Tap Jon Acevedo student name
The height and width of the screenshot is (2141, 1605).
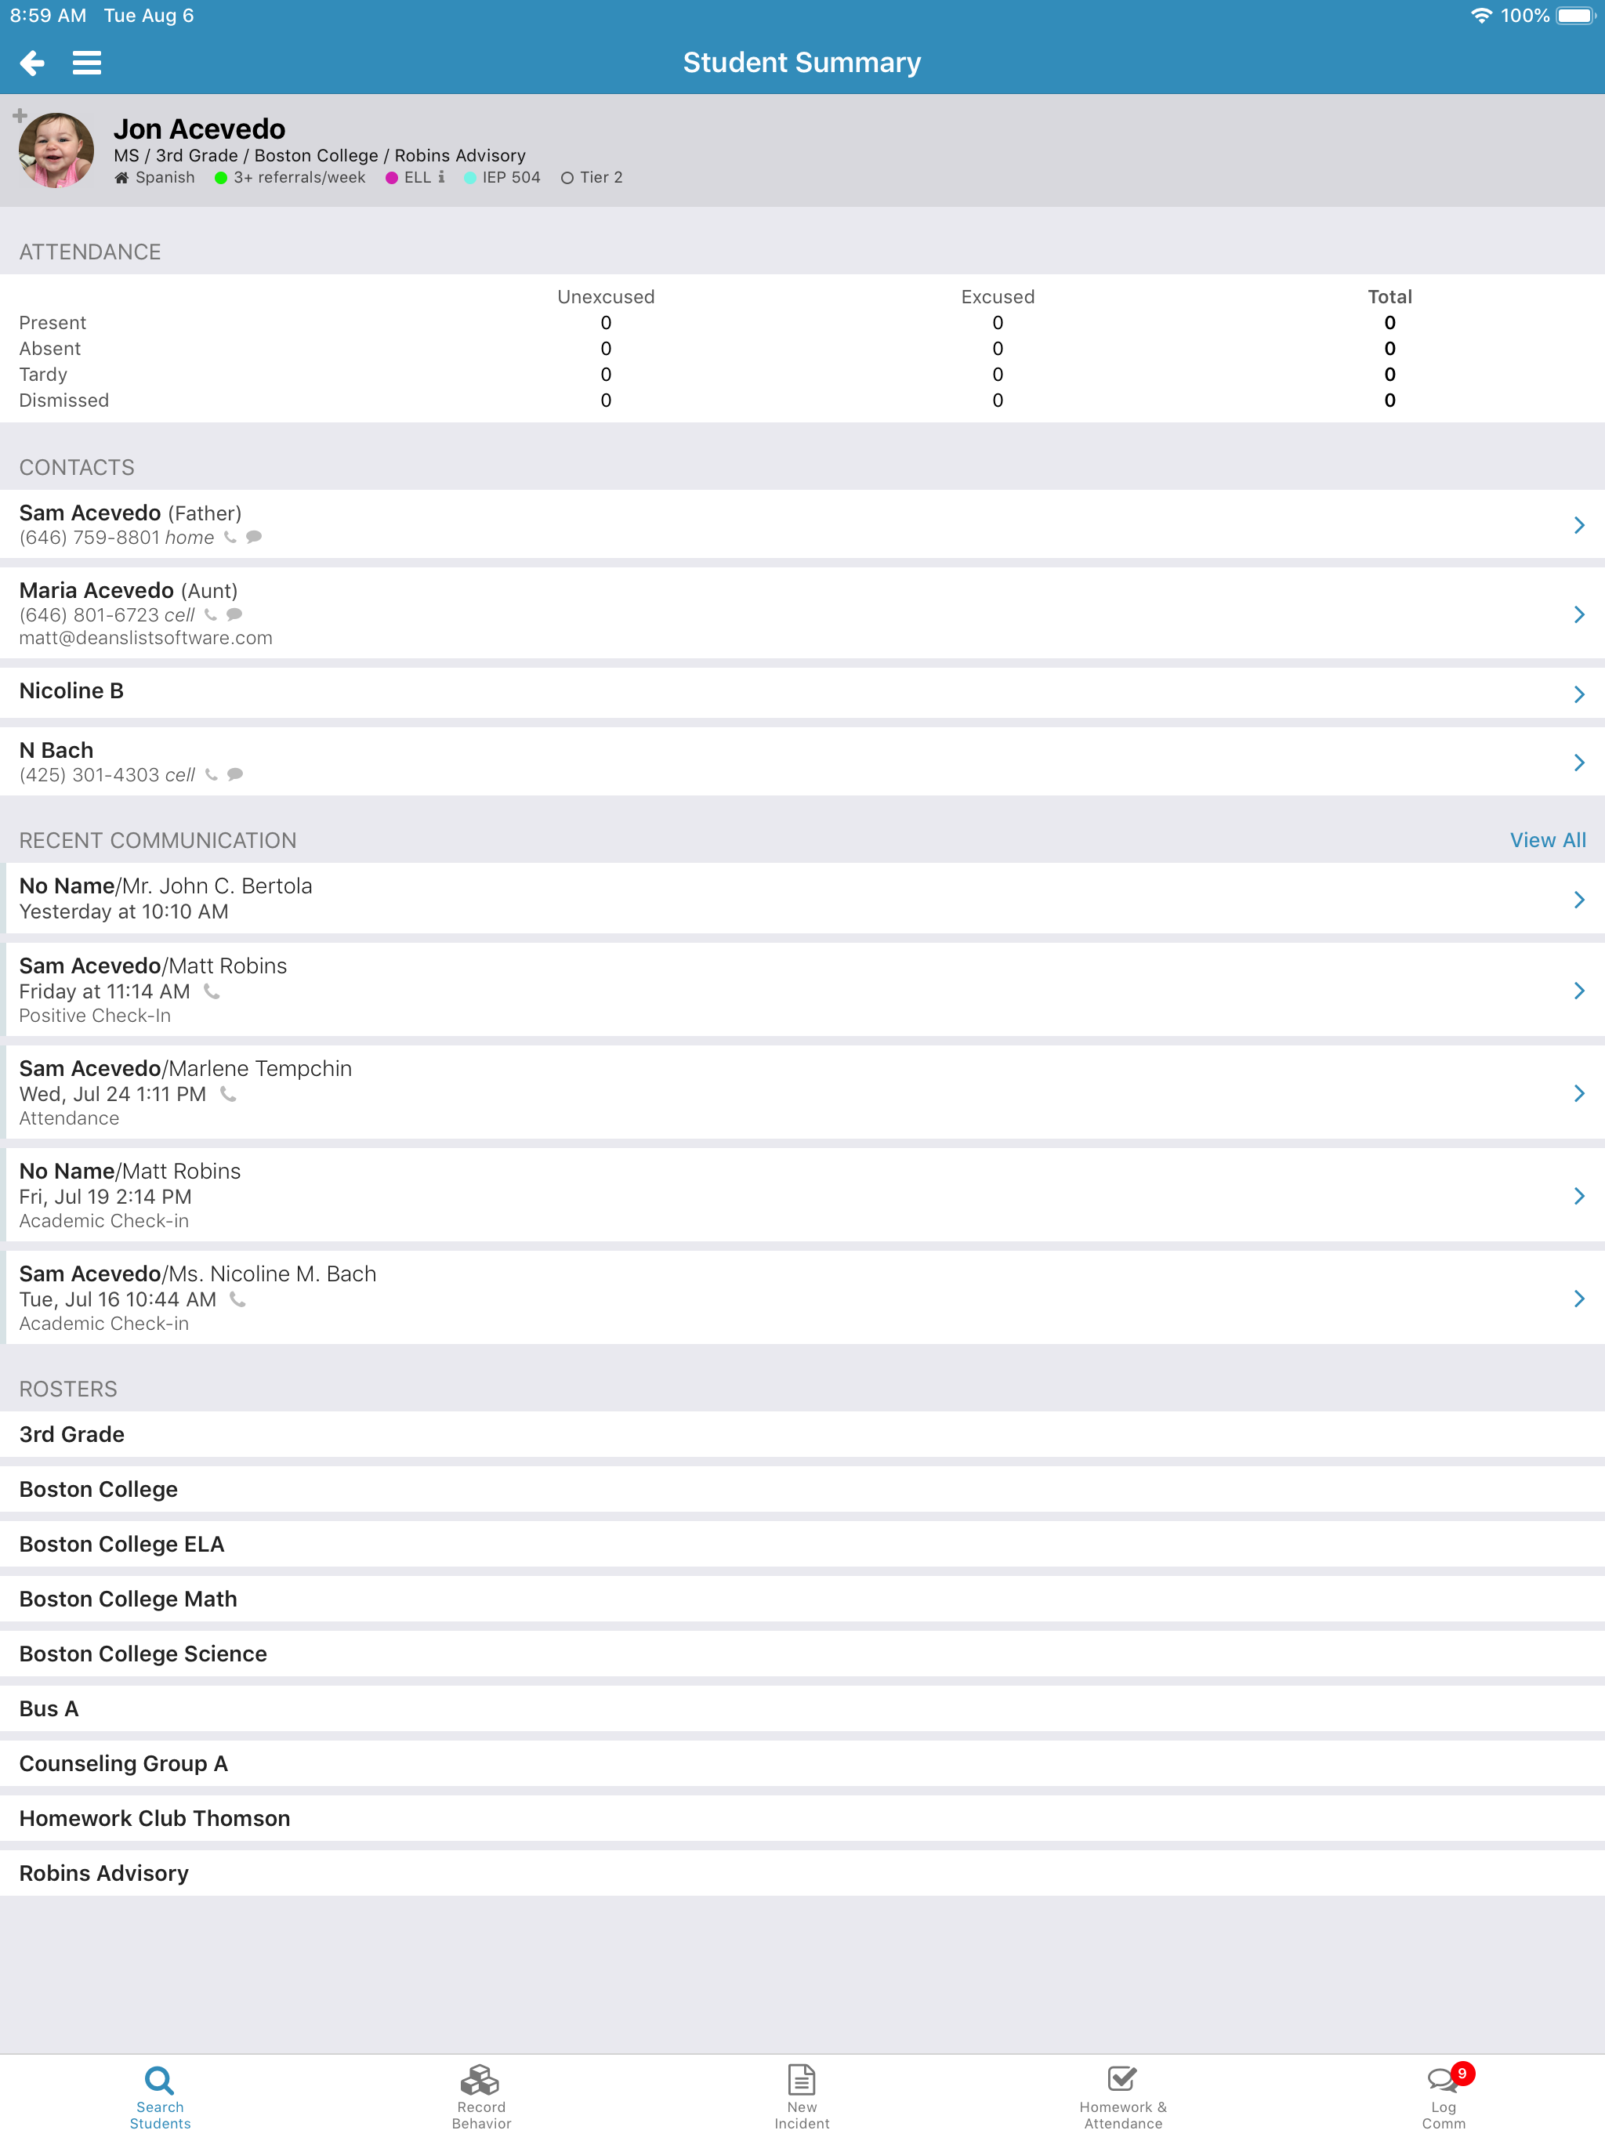(x=199, y=129)
